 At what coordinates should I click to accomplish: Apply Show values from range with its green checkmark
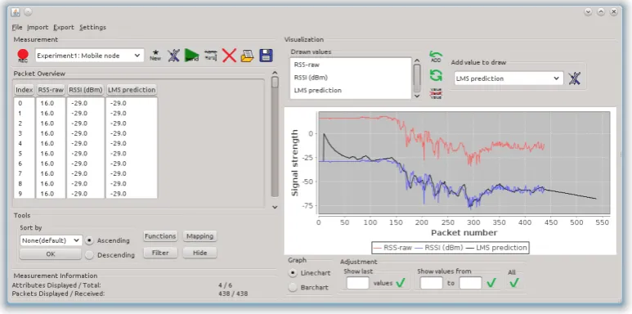click(x=491, y=283)
